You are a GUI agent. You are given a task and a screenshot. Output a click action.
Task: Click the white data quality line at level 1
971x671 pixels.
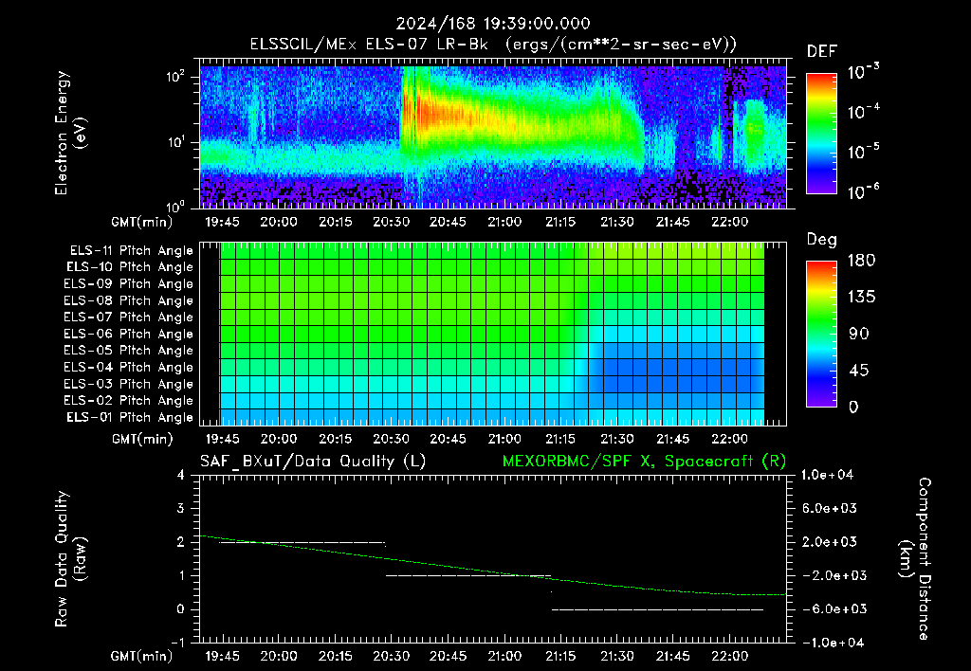point(468,576)
